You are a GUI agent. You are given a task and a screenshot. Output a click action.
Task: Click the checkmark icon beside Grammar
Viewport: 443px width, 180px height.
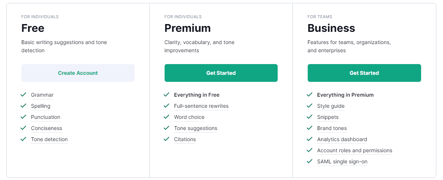(23, 95)
